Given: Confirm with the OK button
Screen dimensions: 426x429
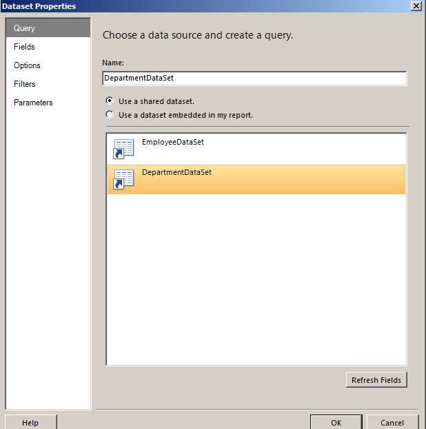Looking at the screenshot, I should (x=336, y=422).
